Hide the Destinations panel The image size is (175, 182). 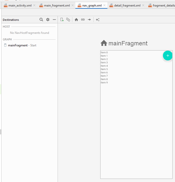pyautogui.click(x=54, y=20)
